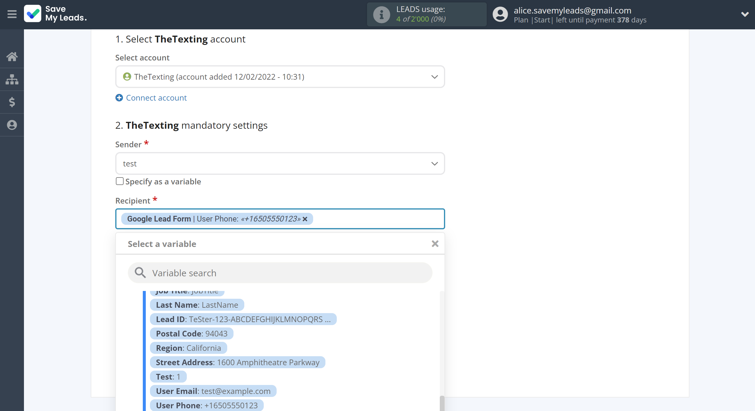This screenshot has width=755, height=411.
Task: Open the Select account dropdown
Action: (280, 77)
